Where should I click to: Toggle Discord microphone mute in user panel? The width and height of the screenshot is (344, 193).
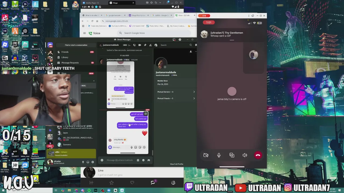tap(83, 162)
